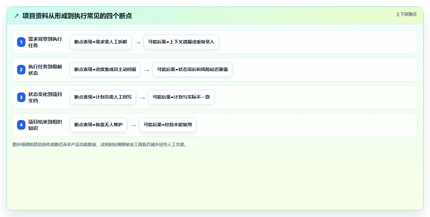
Task: Select the 状态变化到项目文档 row label
Action: pos(45,97)
